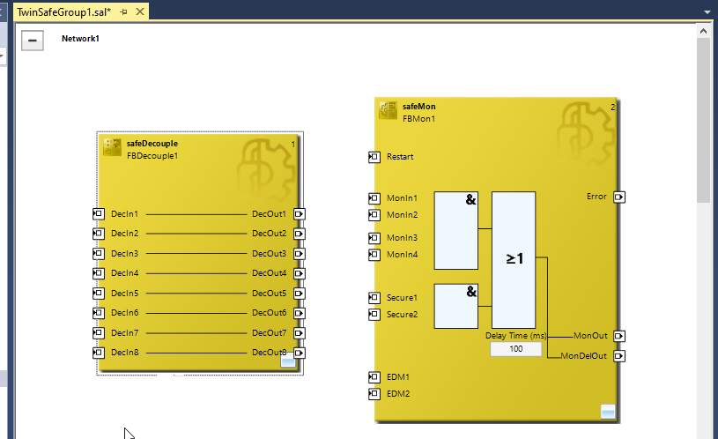Click the safeDecouple title text
The height and width of the screenshot is (439, 718).
(152, 144)
